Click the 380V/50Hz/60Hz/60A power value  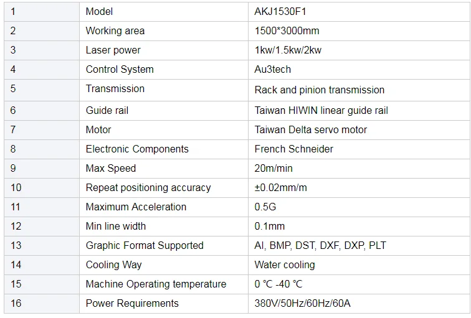pos(302,303)
